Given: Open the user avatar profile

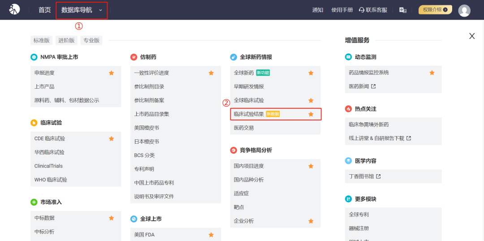Looking at the screenshot, I should (464, 10).
